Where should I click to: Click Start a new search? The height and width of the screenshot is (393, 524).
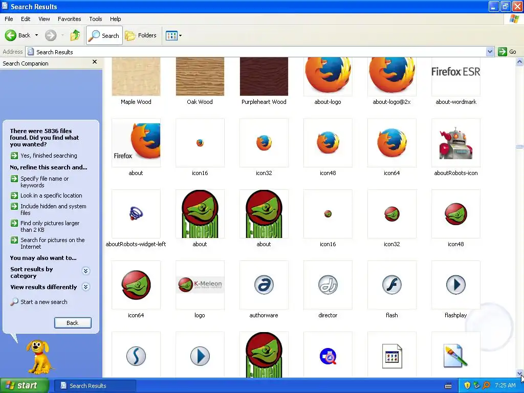pyautogui.click(x=39, y=302)
